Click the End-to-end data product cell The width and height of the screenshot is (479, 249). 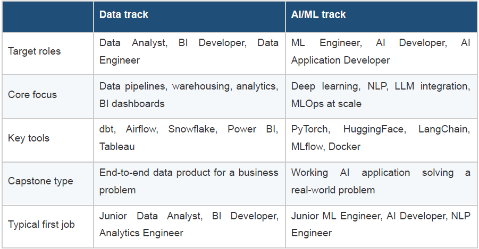pyautogui.click(x=189, y=183)
